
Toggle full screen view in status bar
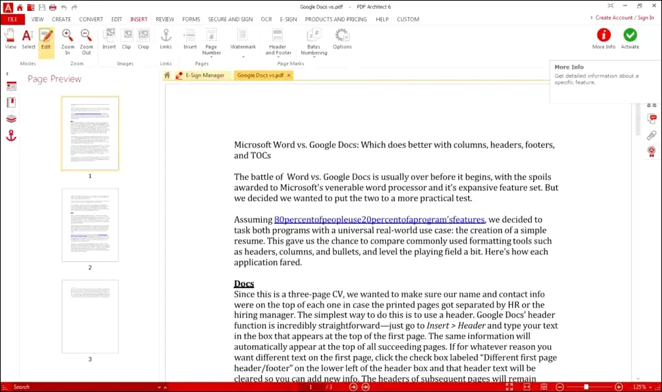point(509,387)
